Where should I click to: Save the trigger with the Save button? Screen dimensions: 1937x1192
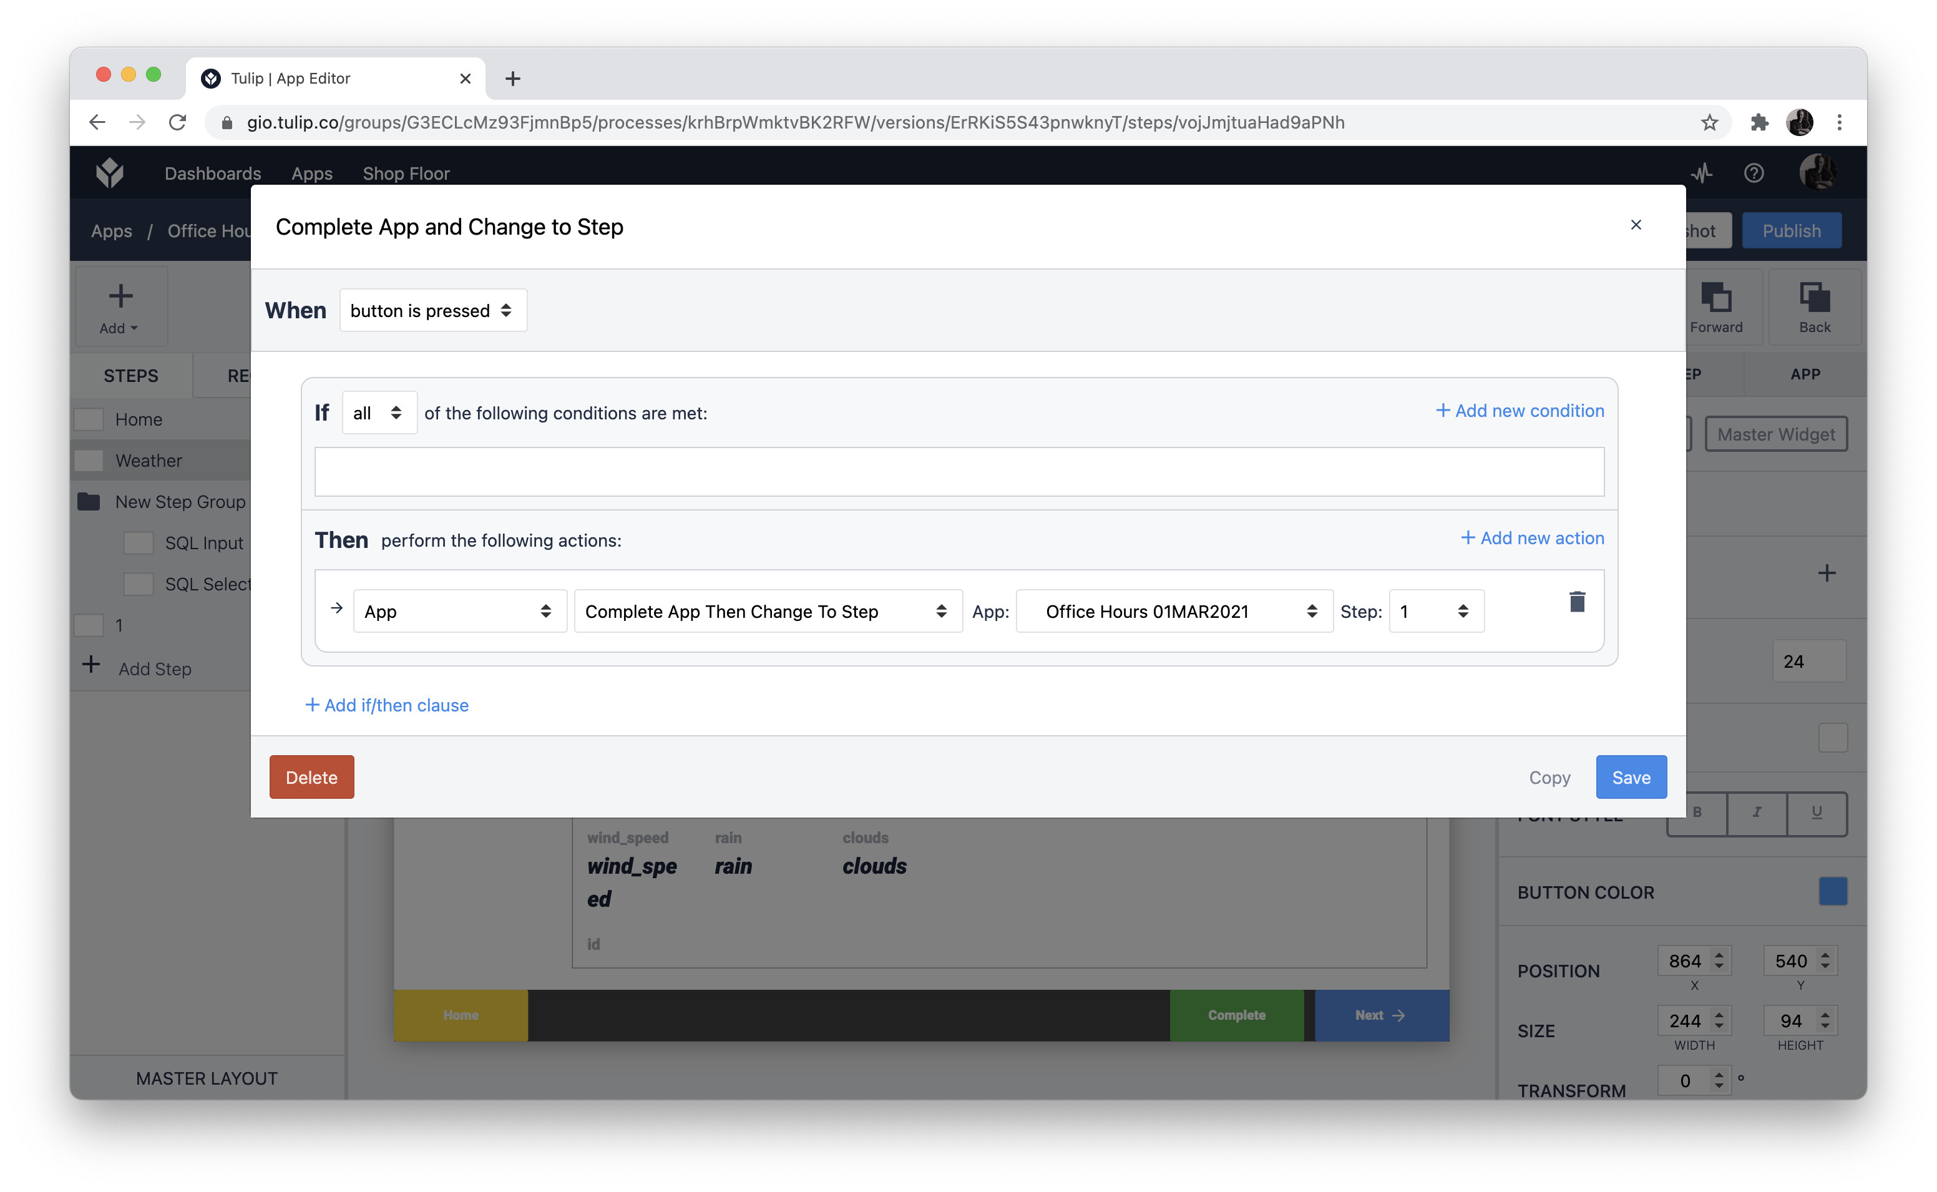[1631, 776]
